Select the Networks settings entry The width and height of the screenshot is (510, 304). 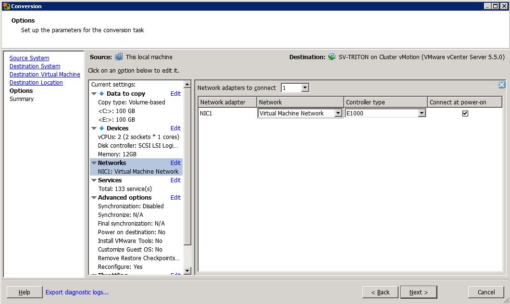point(112,163)
